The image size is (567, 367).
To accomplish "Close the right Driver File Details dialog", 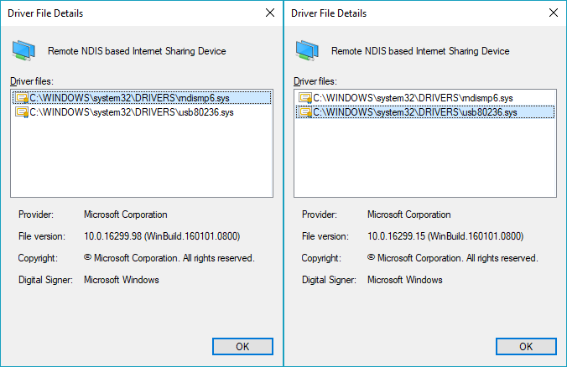I will pos(553,13).
